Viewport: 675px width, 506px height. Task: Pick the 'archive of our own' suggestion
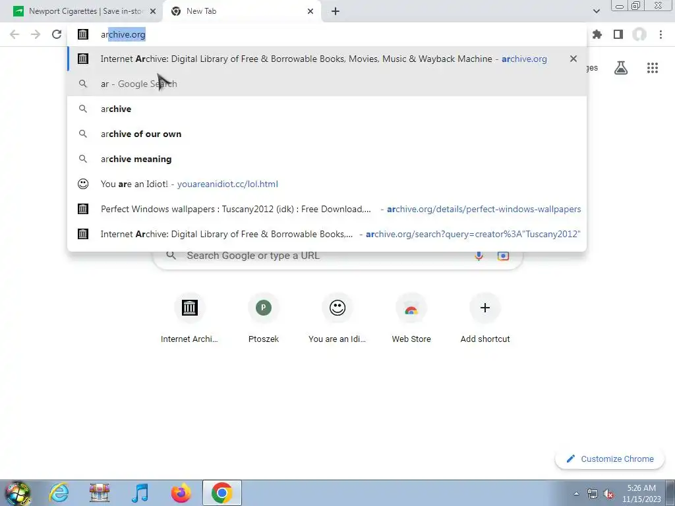[x=327, y=134]
